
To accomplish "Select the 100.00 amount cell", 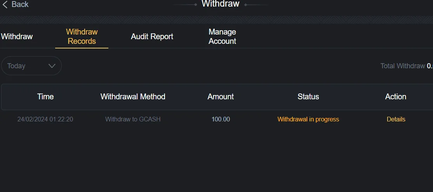I will [221, 119].
